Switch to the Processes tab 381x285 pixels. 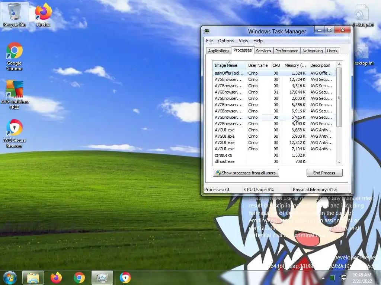pyautogui.click(x=243, y=50)
